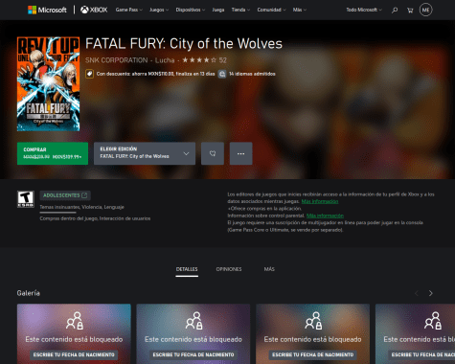Expand the Game Pass menu
The width and height of the screenshot is (455, 364).
129,10
